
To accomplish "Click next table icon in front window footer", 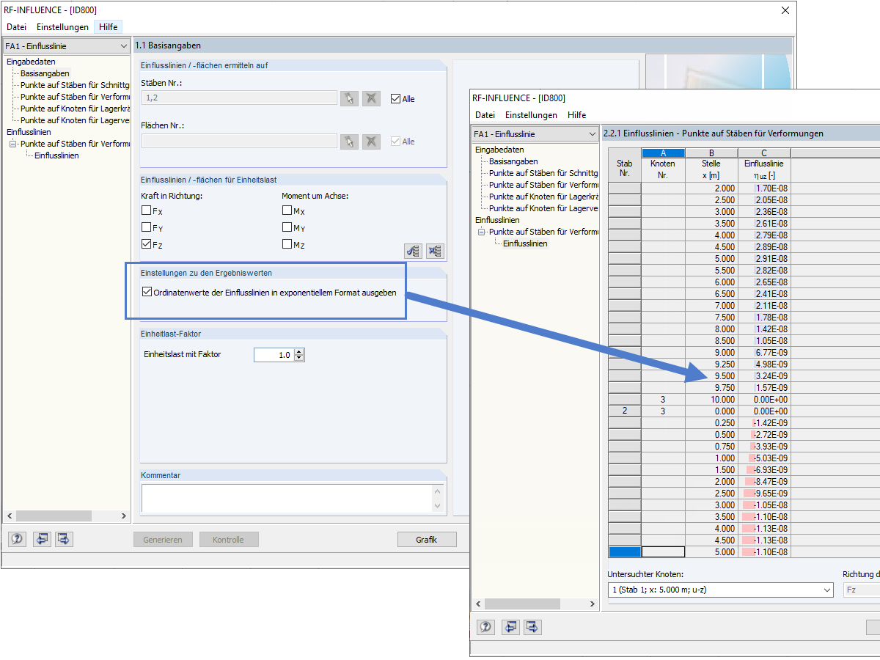I will 532,626.
